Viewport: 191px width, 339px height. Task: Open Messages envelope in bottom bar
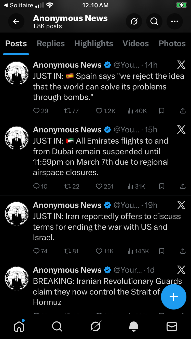(x=172, y=326)
